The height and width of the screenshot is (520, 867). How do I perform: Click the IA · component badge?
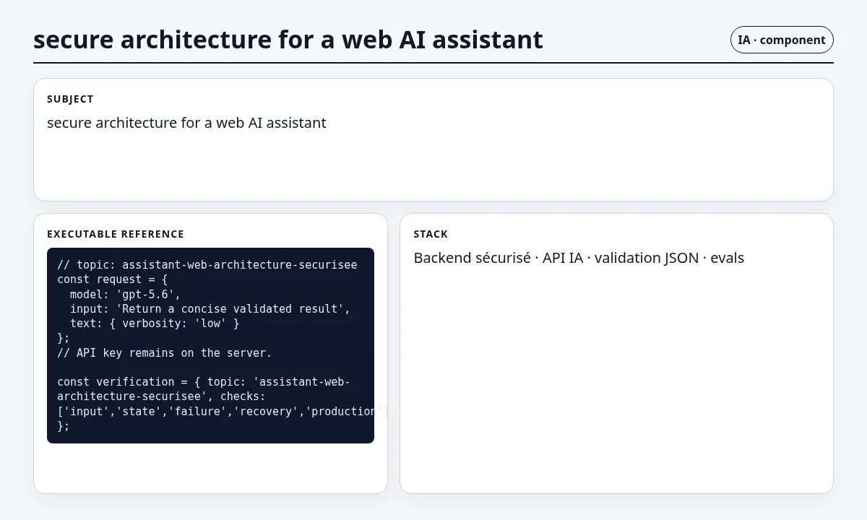point(782,40)
